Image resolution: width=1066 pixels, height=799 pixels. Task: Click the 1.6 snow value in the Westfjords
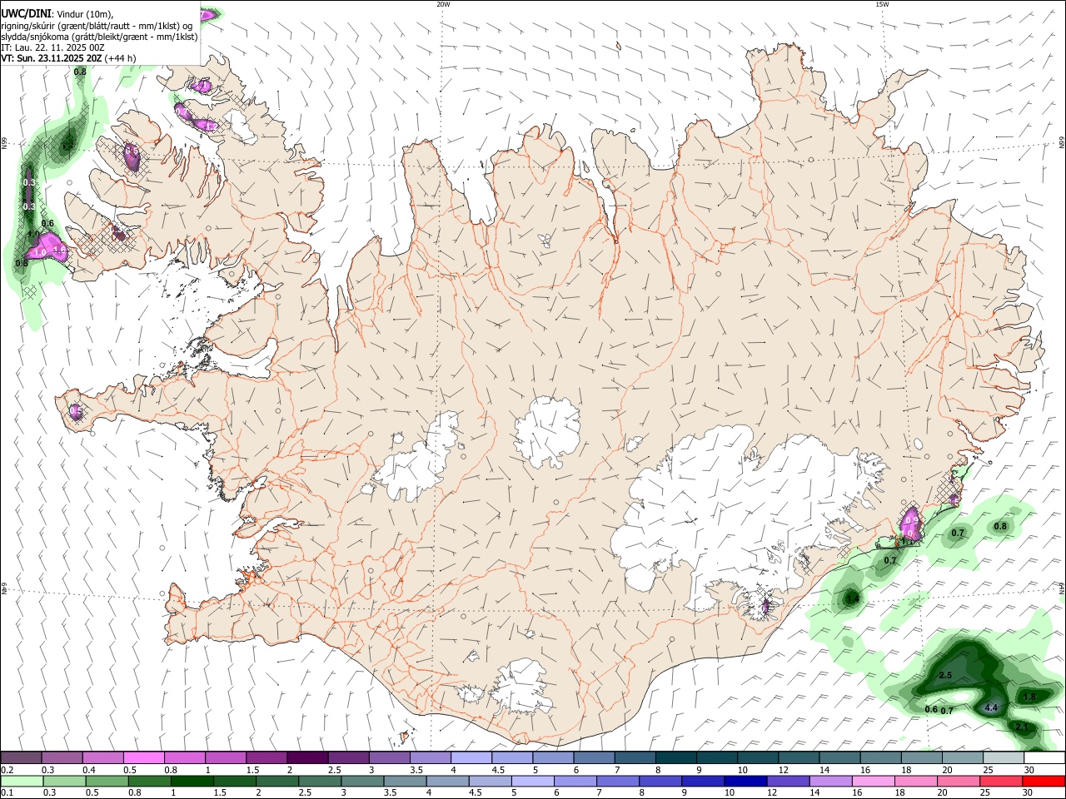tap(60, 250)
